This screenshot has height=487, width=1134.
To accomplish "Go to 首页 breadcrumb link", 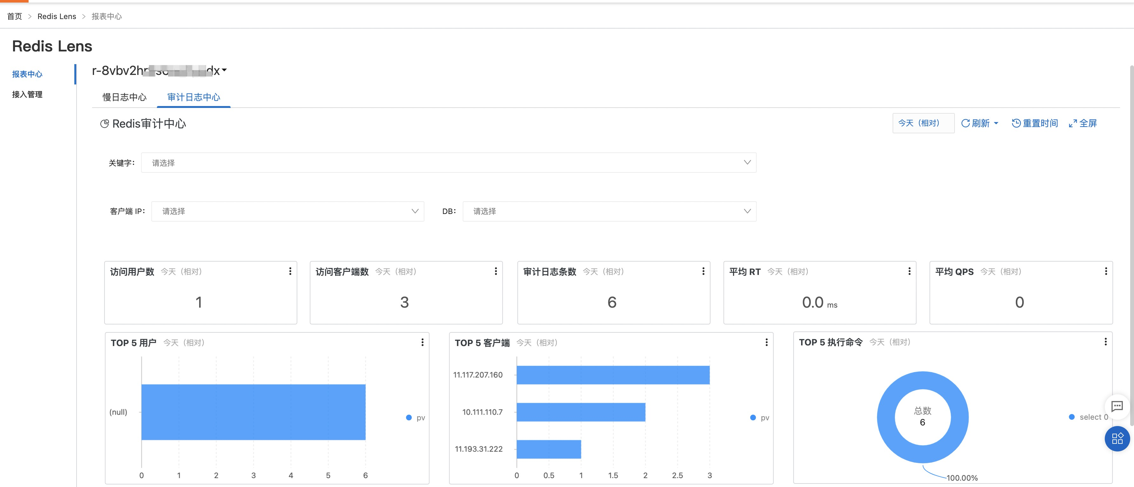I will 15,16.
